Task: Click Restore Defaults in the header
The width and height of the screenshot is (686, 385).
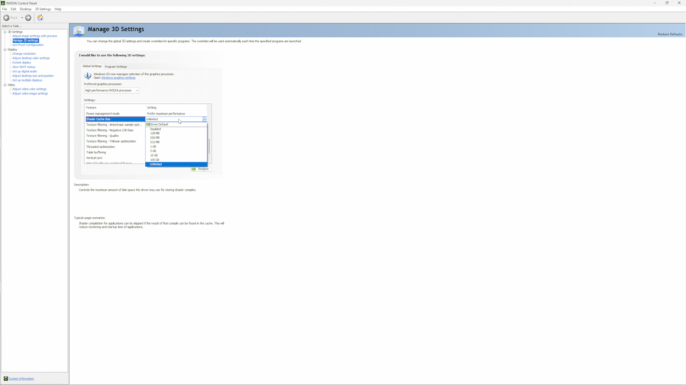Action: [670, 34]
